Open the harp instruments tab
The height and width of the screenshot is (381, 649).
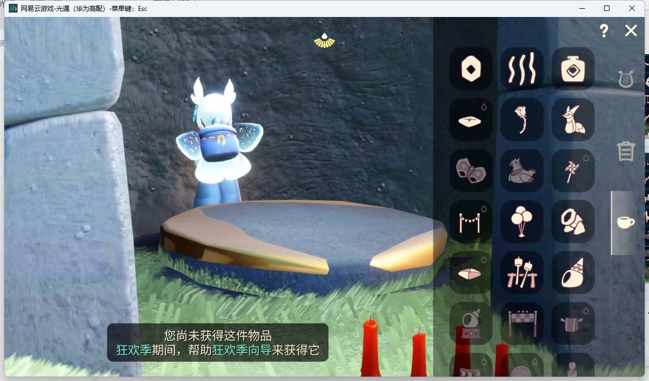point(626,79)
